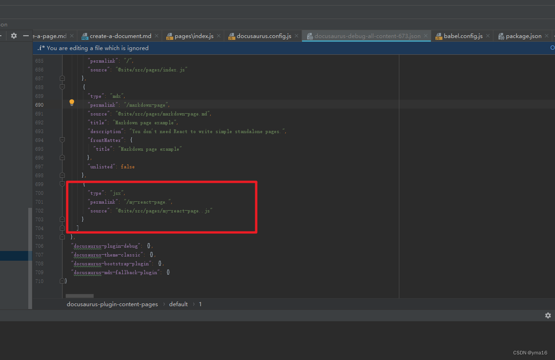Switch to the babel.config.js tab
The height and width of the screenshot is (360, 555).
click(x=463, y=36)
